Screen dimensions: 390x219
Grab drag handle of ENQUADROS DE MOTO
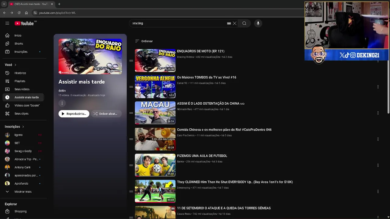coord(131,61)
